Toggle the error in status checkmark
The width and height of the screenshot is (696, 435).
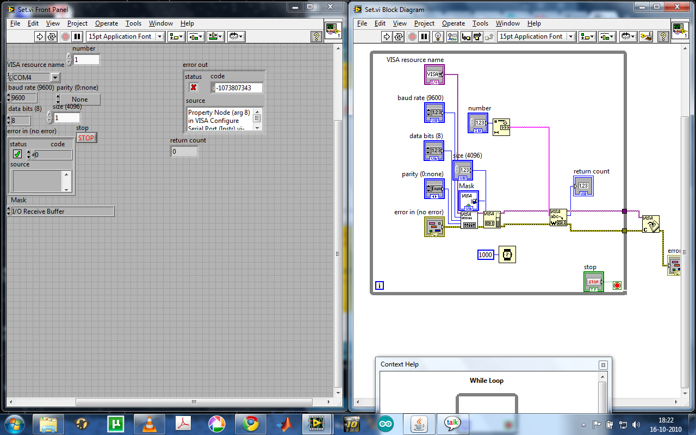(17, 154)
